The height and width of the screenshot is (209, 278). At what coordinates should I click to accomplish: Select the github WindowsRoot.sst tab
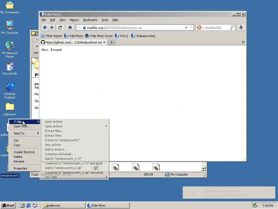tap(73, 42)
